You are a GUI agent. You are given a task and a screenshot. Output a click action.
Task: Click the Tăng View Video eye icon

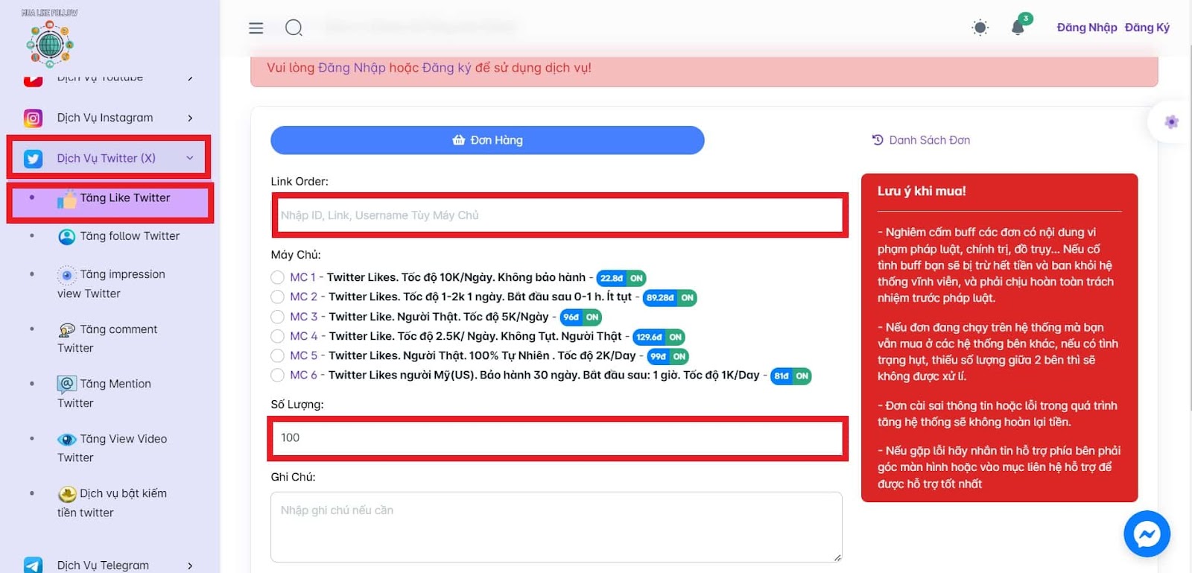pyautogui.click(x=67, y=440)
